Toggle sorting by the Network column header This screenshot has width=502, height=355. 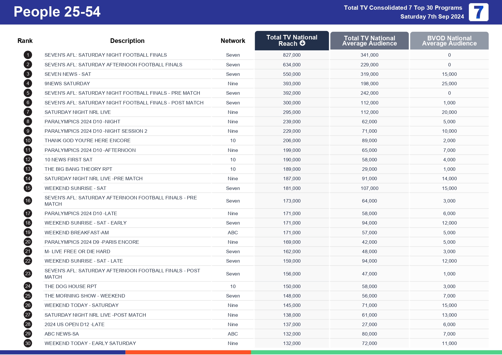coord(233,41)
